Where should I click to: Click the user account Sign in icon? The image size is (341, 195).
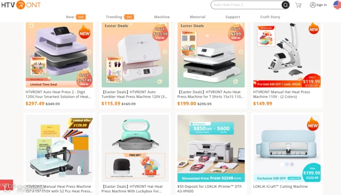point(313,5)
